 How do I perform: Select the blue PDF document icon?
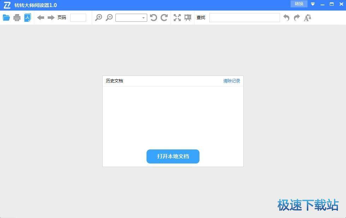click(x=28, y=17)
